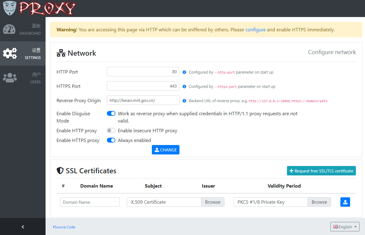Click the SSL Certificates shield icon
365x235 pixels.
click(60, 171)
